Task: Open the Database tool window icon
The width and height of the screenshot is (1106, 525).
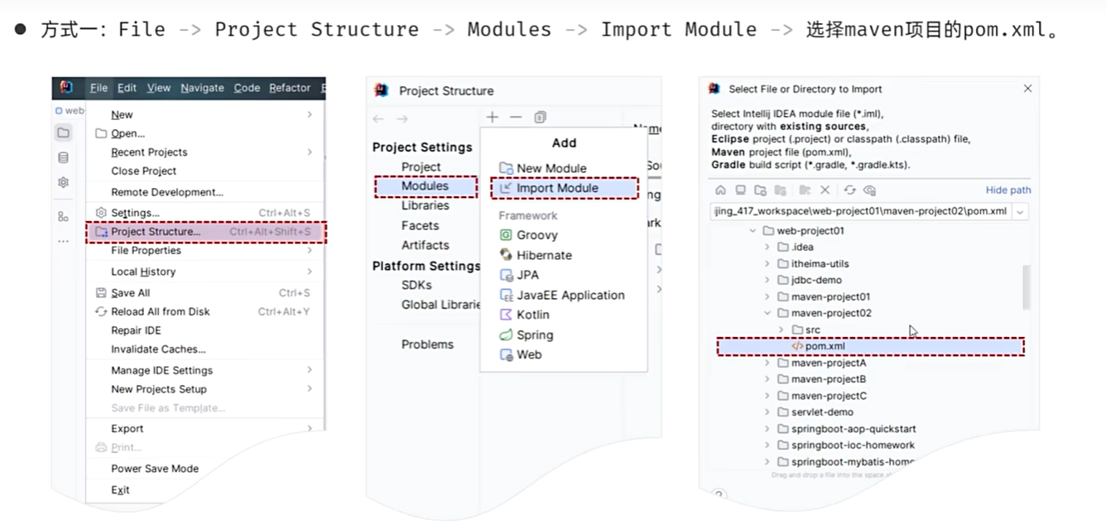Action: pos(63,157)
